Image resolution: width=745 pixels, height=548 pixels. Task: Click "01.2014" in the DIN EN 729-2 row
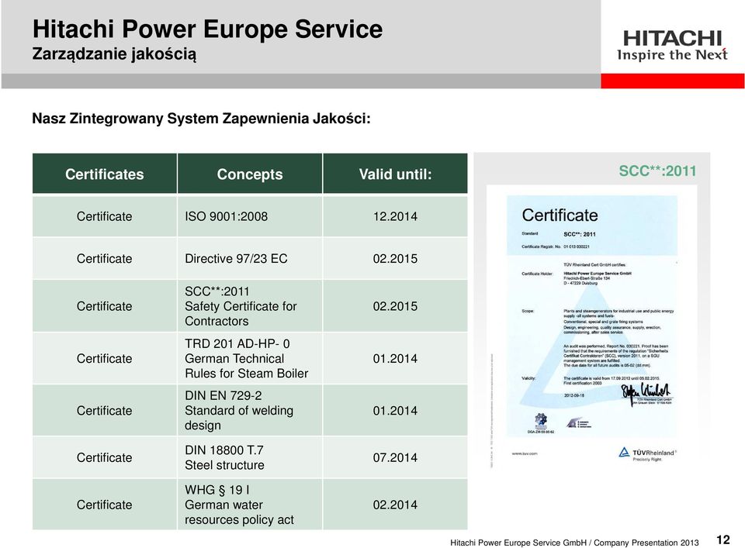tap(395, 410)
